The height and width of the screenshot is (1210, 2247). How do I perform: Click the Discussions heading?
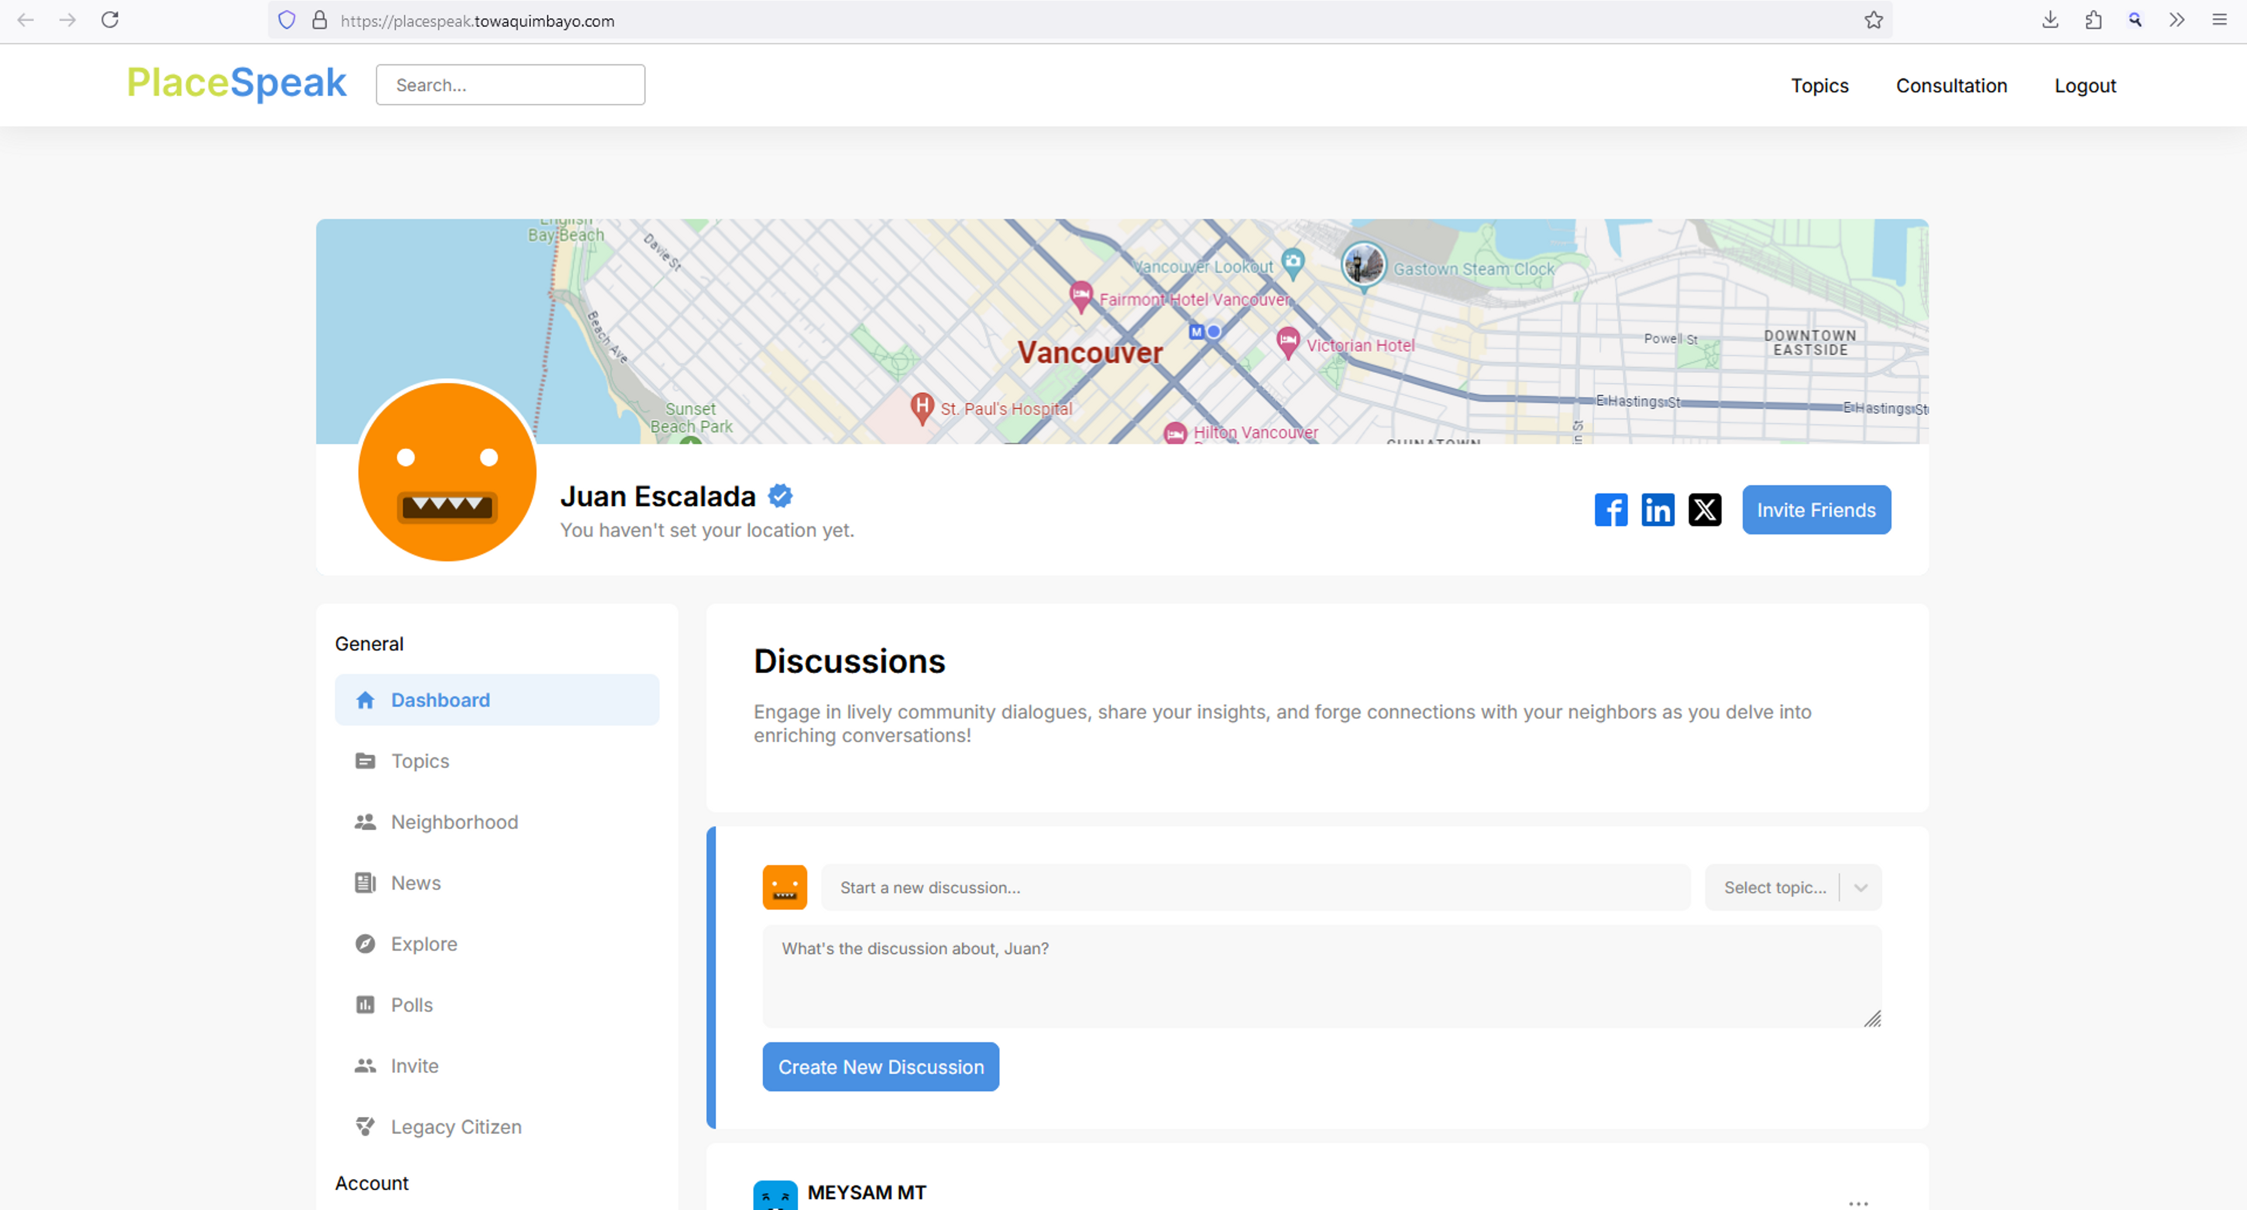click(x=848, y=660)
